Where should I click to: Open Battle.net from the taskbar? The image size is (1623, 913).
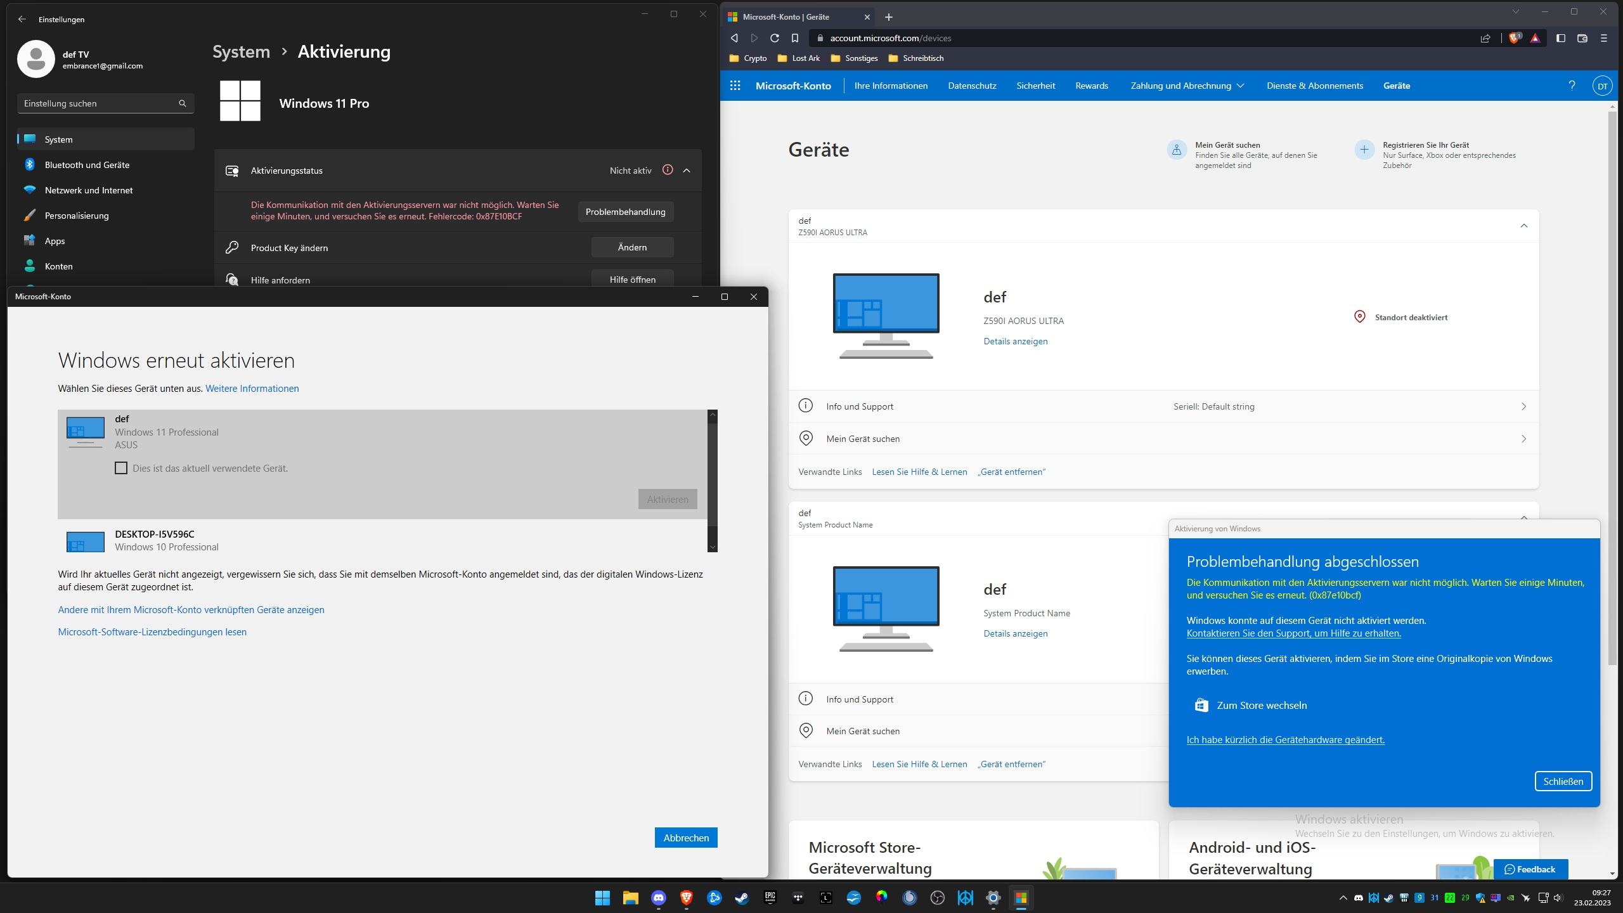pyautogui.click(x=714, y=898)
